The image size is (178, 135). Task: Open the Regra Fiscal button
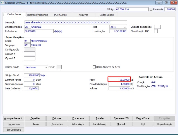pos(143,118)
